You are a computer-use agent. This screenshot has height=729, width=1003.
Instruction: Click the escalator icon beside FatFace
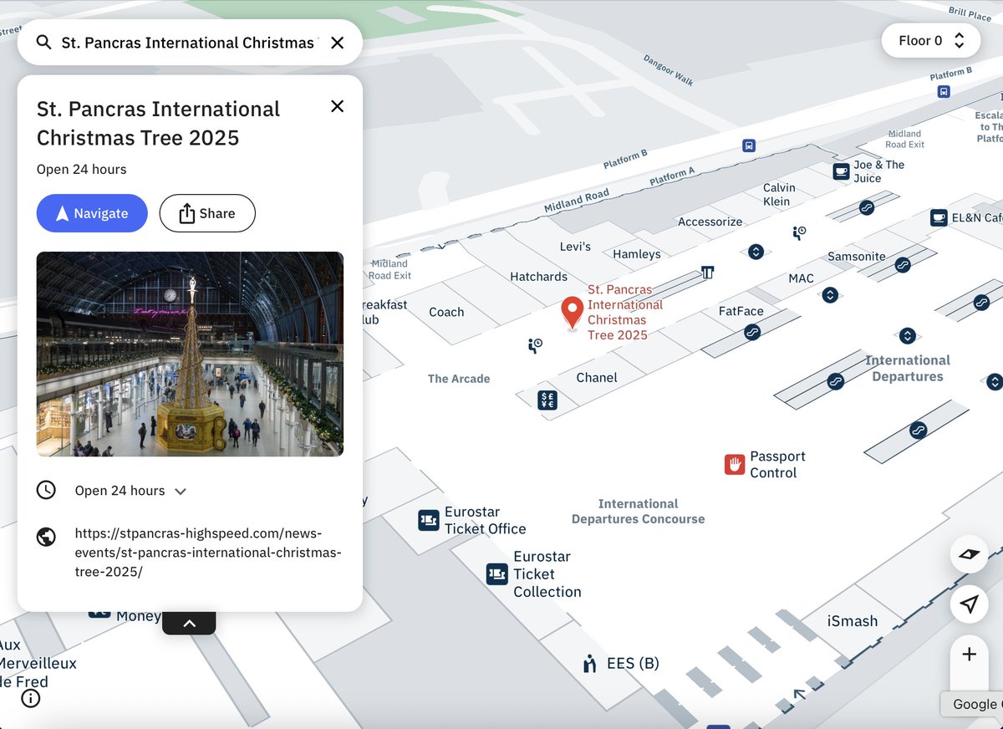tap(752, 333)
